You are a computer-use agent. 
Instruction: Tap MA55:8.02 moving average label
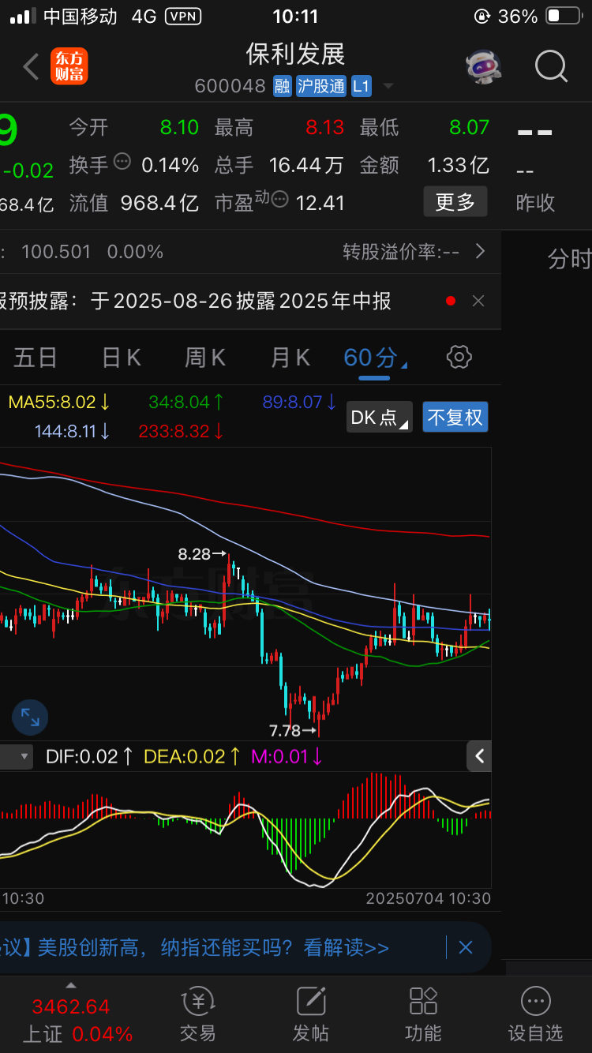coord(59,402)
